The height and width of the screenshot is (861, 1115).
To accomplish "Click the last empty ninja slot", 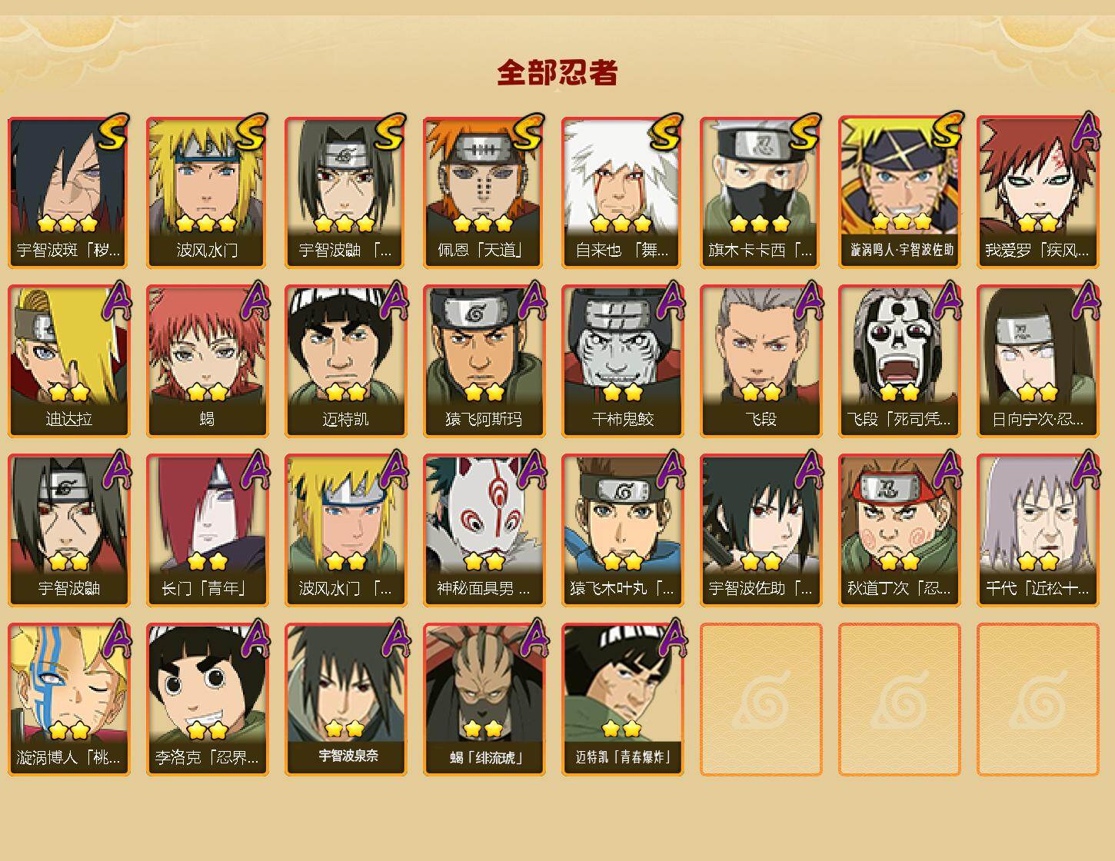I will [x=1038, y=700].
